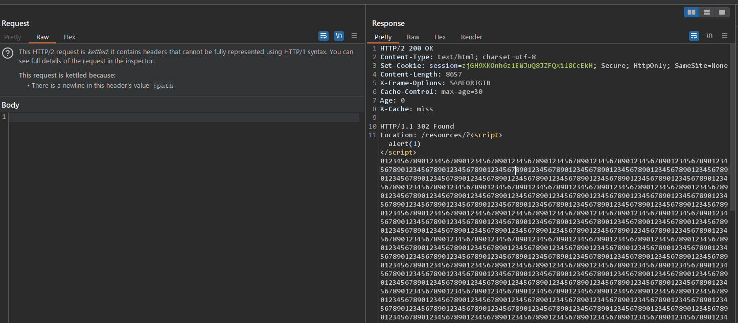This screenshot has height=323, width=738.
Task: Toggle word wrap icon in Request panel
Action: pyautogui.click(x=324, y=36)
